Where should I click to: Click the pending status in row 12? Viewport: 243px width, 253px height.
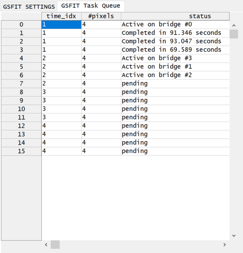(x=175, y=126)
